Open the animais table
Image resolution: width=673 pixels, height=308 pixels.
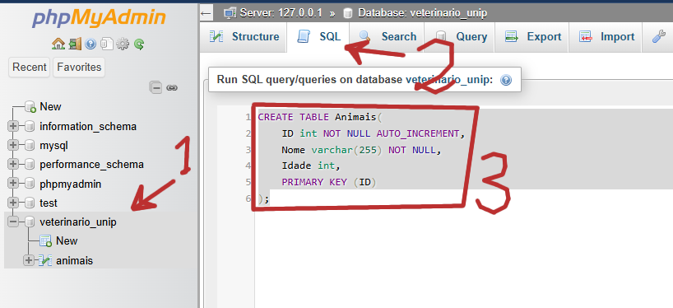[x=74, y=261]
